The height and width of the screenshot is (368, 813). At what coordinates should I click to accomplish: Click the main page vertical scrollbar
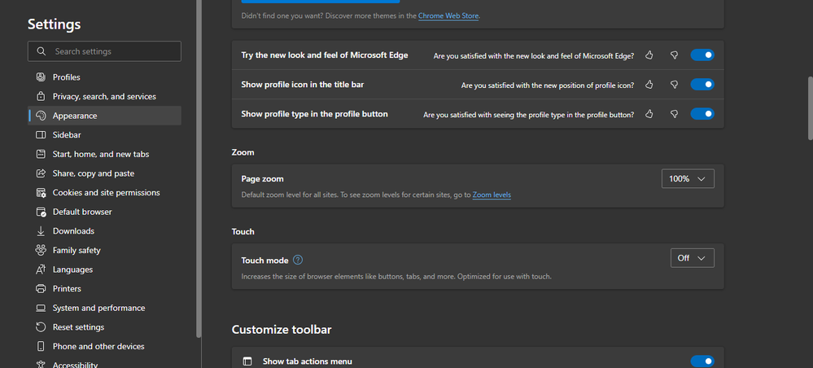click(x=809, y=109)
